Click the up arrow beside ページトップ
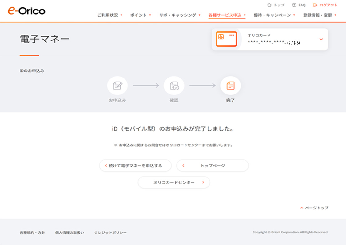This screenshot has height=245, width=346. click(x=302, y=208)
